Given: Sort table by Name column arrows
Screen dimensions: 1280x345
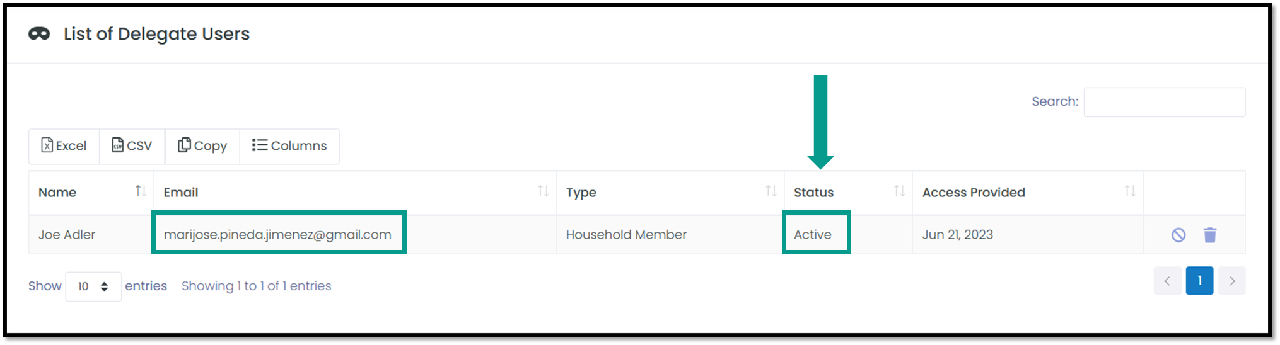Looking at the screenshot, I should point(141,191).
